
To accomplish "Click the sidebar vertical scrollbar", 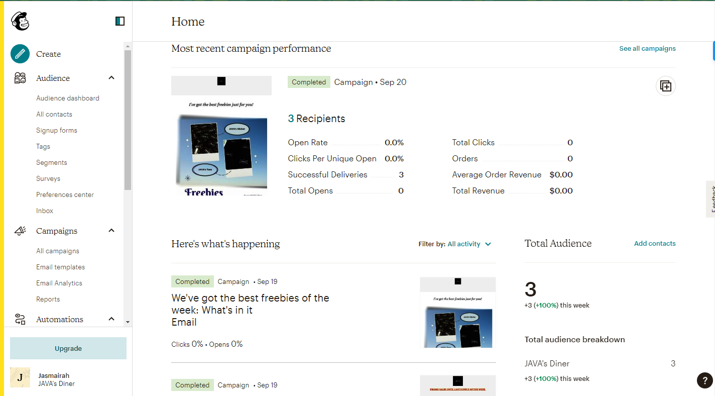I will [128, 120].
